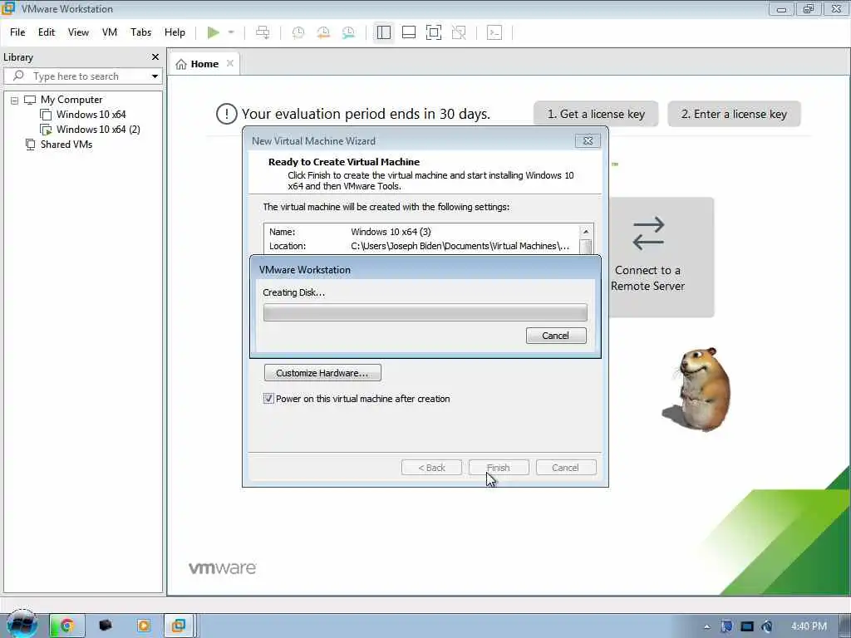851x638 pixels.
Task: Open the View menu
Action: click(78, 32)
